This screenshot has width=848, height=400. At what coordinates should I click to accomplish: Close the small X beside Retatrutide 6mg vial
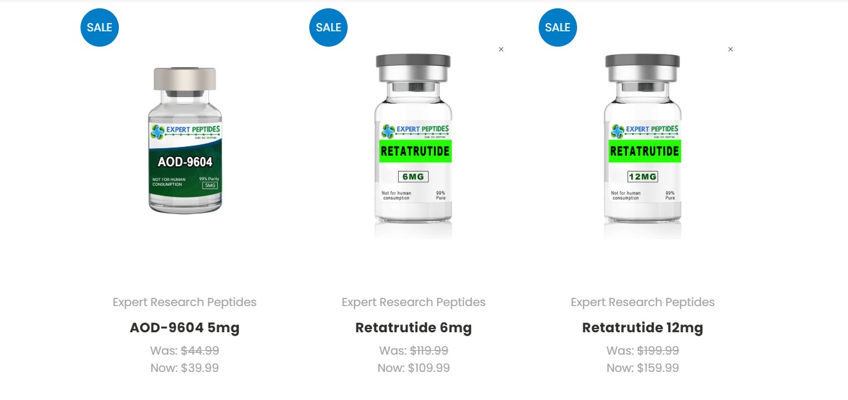pos(501,49)
